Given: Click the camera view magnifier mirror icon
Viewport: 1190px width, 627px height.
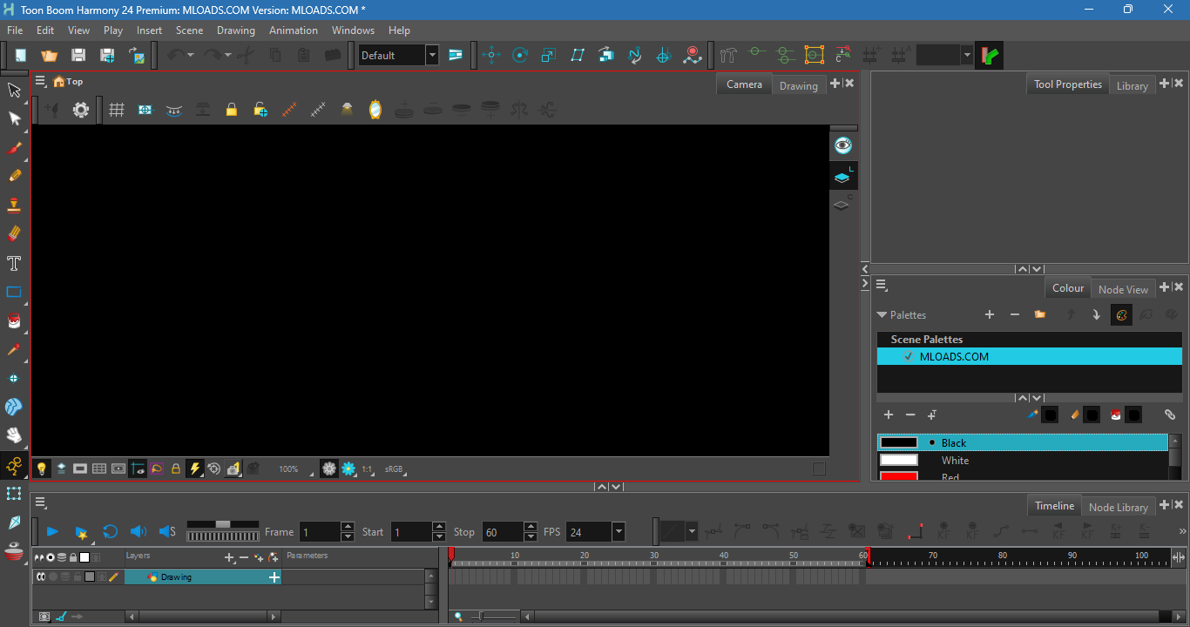Looking at the screenshot, I should 375,110.
